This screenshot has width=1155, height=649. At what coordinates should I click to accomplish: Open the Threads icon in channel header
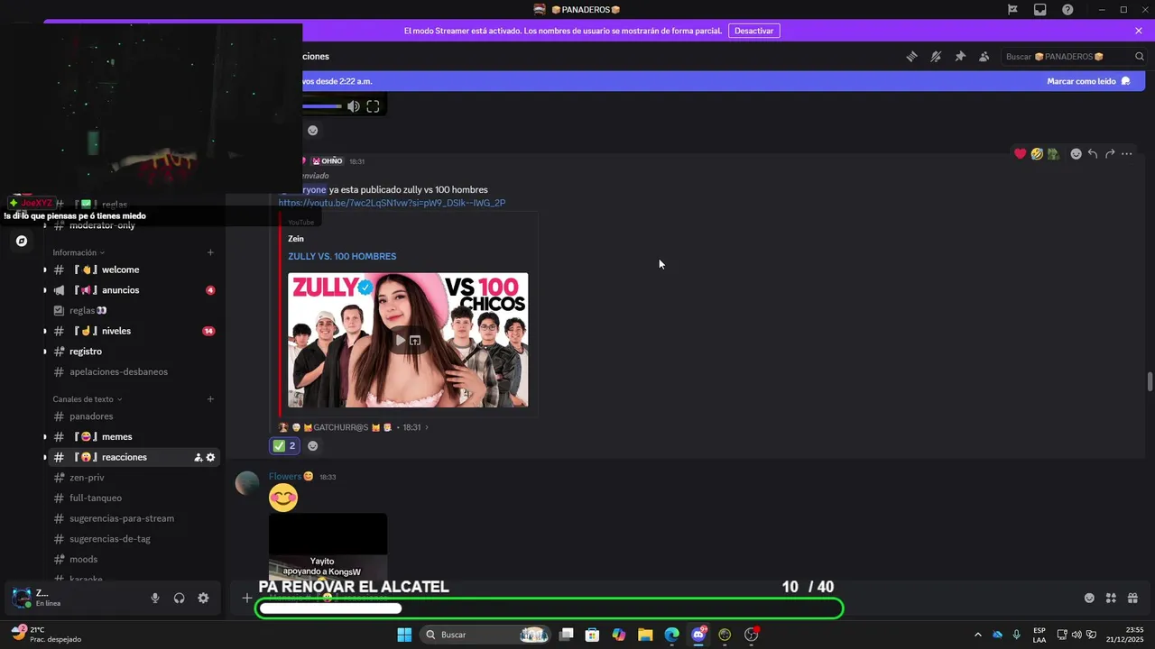[x=911, y=57]
